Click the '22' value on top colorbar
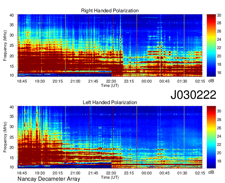Image resolution: width=225 pixels, height=183 pixels. coord(219,48)
